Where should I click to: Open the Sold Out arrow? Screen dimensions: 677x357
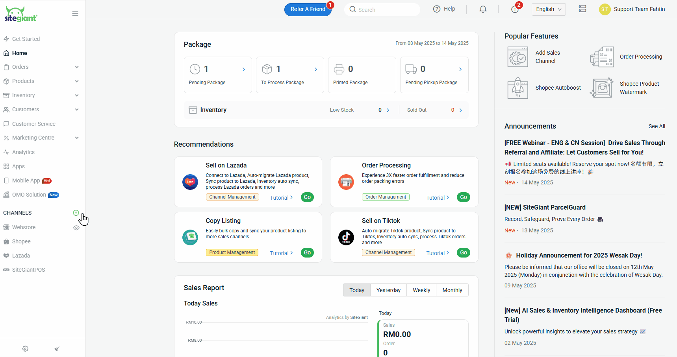point(461,110)
